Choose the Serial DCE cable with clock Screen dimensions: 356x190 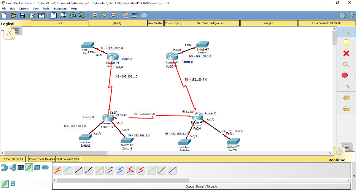(x=130, y=170)
